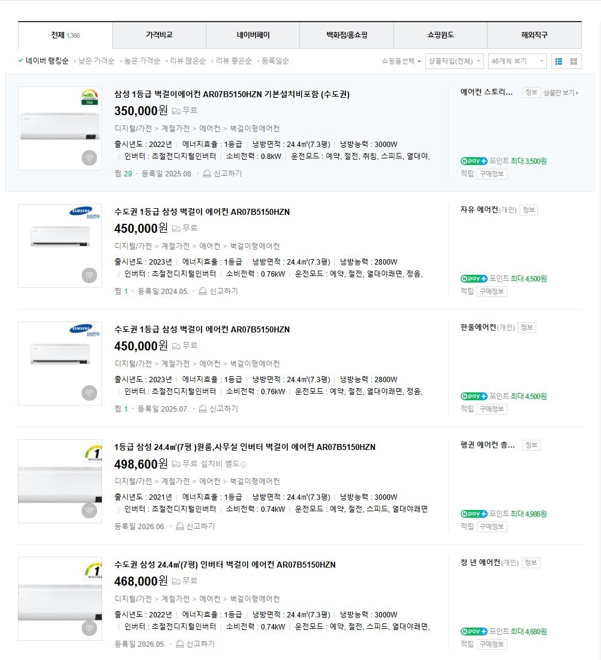Click Npay+ badge for 4,680원 points
The height and width of the screenshot is (660, 601).
pyautogui.click(x=474, y=631)
